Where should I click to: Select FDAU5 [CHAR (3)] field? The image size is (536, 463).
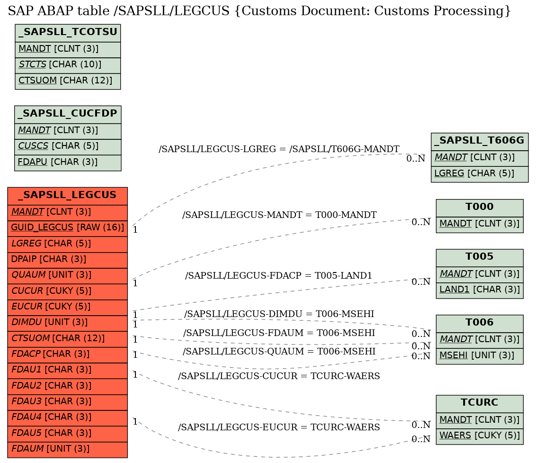point(67,434)
